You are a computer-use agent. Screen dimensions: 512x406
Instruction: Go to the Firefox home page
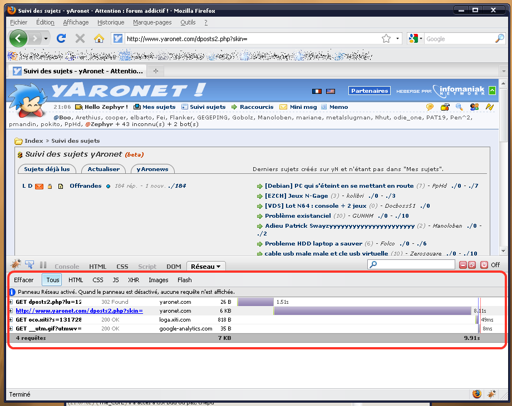(99, 38)
